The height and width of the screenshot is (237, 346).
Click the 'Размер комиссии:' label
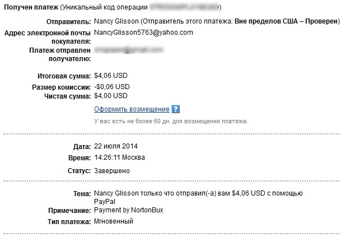click(61, 87)
